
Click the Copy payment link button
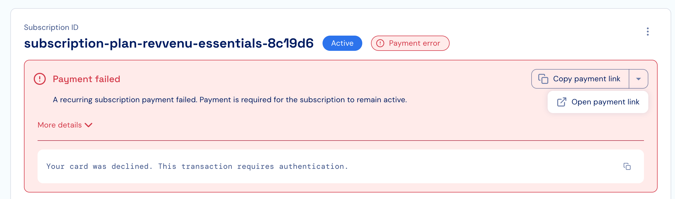pos(580,79)
